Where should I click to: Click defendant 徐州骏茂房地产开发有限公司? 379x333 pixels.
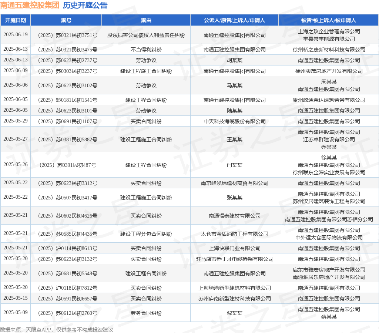(329, 71)
